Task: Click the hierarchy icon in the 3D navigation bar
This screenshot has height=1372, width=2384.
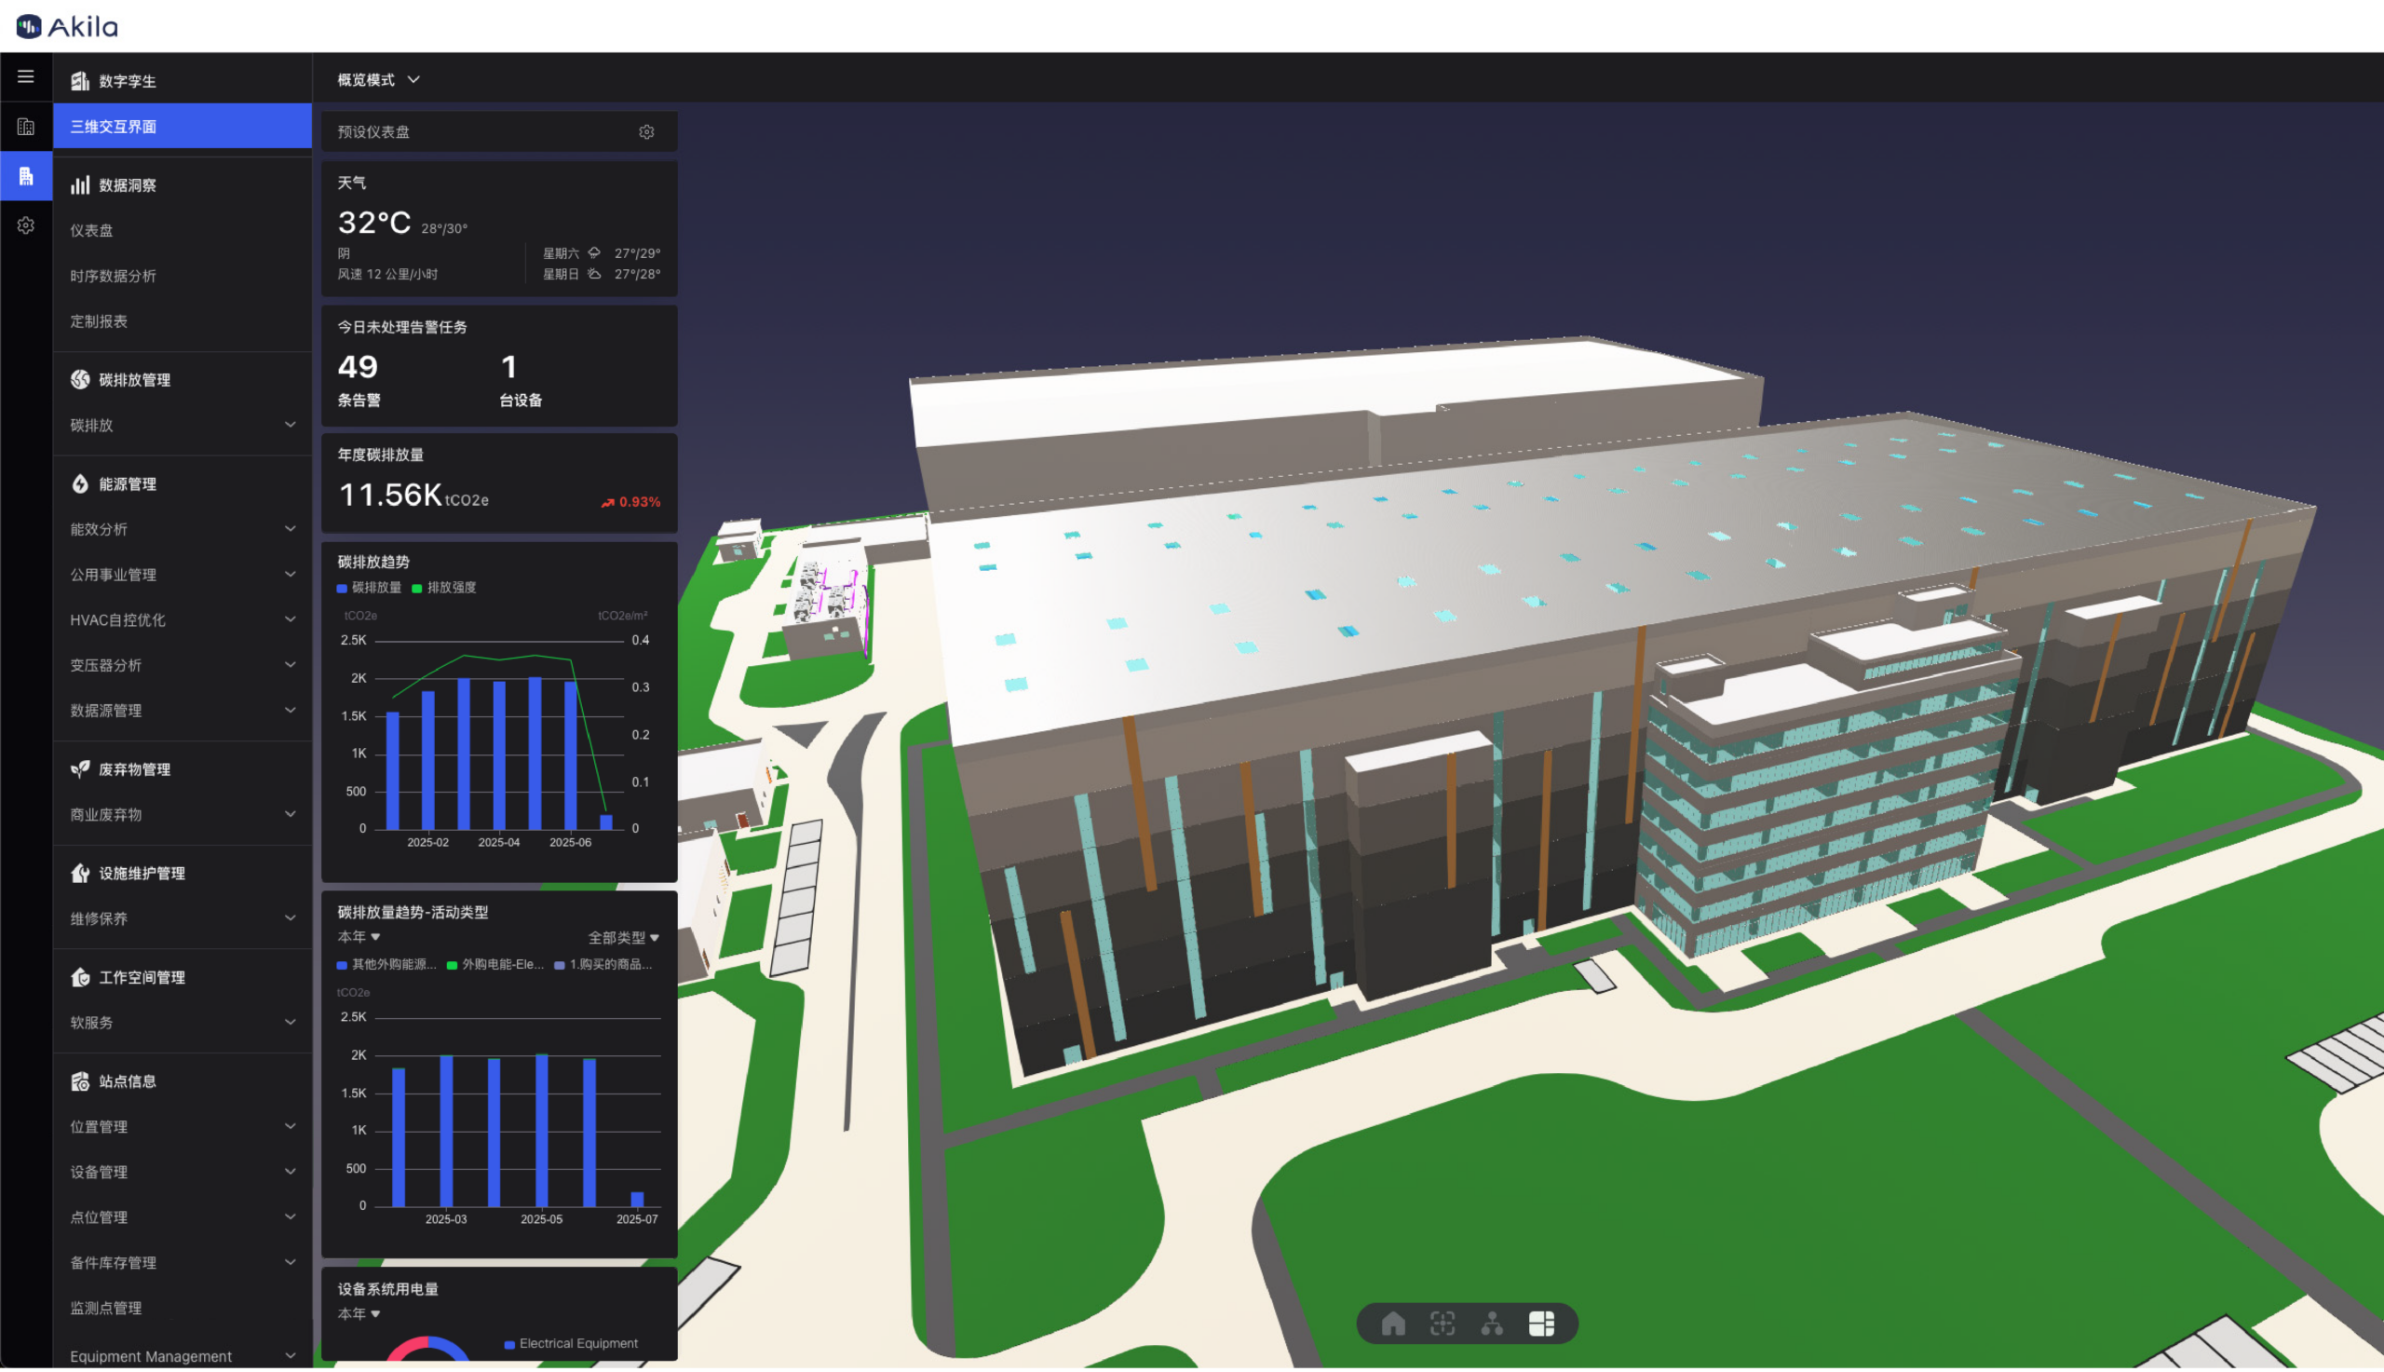Action: point(1493,1323)
